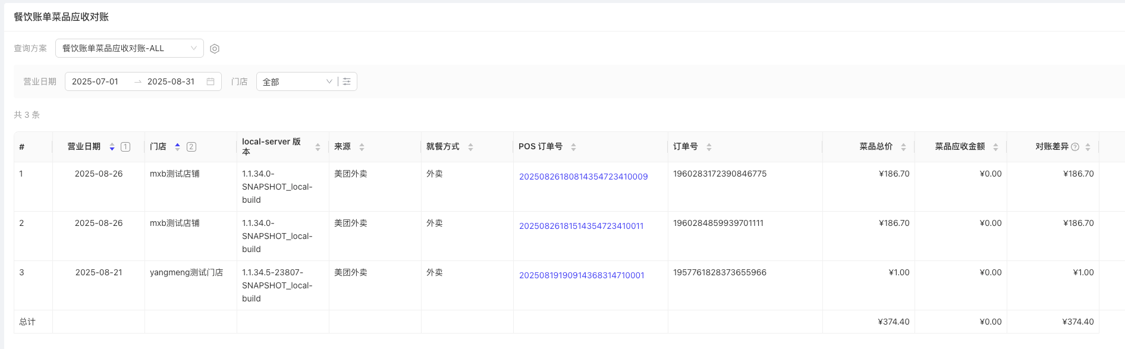
Task: Open the store filter options icon
Action: [347, 81]
